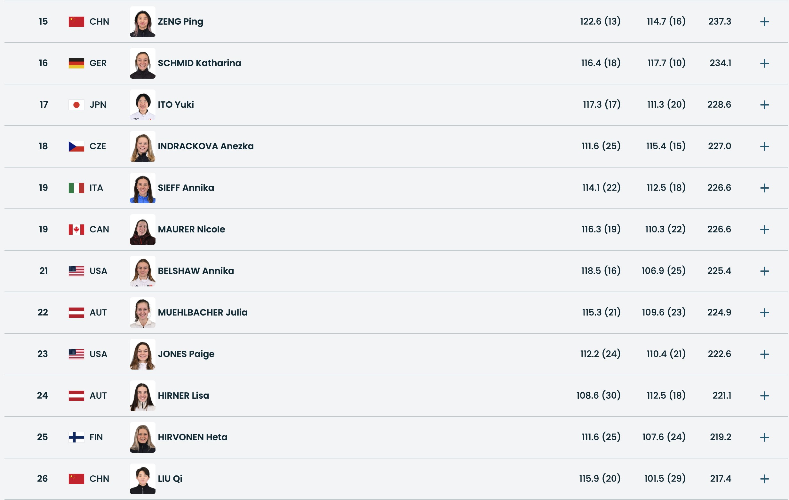Click the Czech Republic flag icon
789x500 pixels.
coord(76,147)
